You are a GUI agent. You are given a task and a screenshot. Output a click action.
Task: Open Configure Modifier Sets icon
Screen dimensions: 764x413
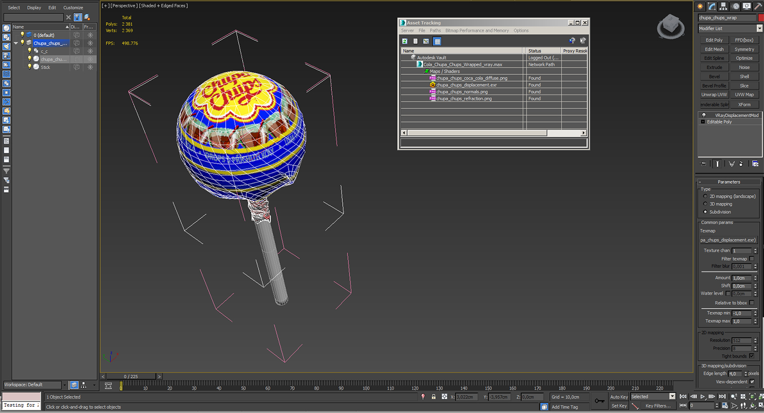coord(755,164)
